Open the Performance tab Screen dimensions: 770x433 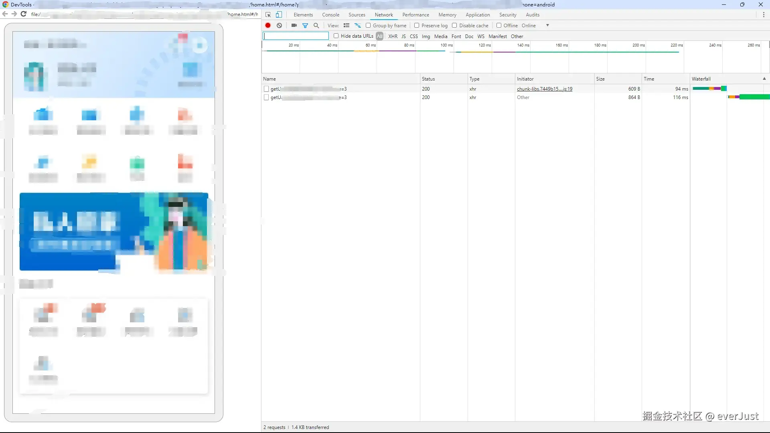(415, 15)
